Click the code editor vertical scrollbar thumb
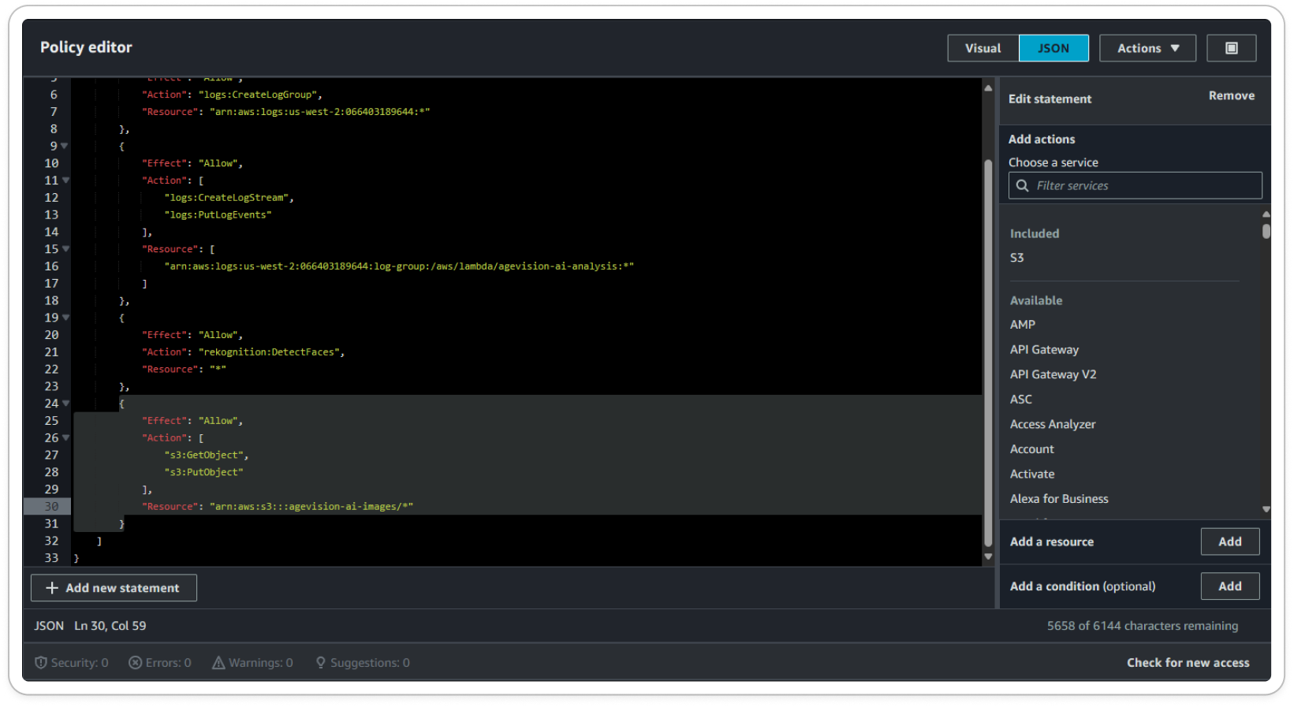The width and height of the screenshot is (1294, 707). coord(988,353)
